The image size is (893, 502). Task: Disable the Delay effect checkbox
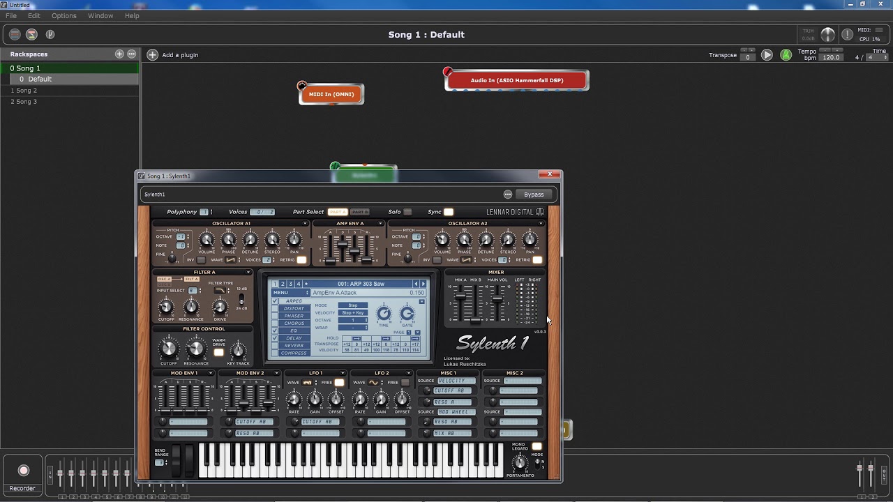(x=275, y=338)
